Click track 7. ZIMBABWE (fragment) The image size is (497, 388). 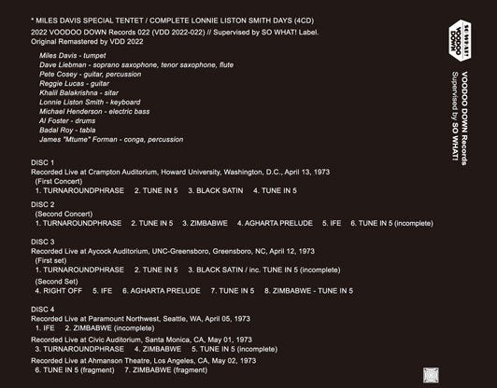tap(166, 370)
